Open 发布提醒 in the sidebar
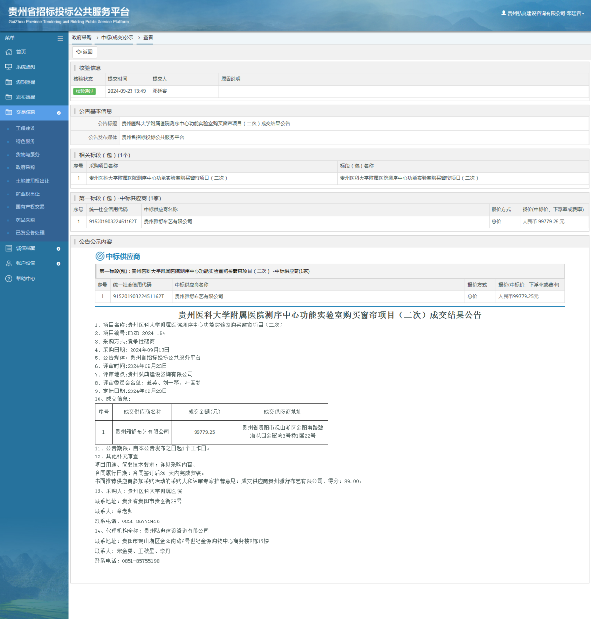Viewport: 591px width, 619px height. click(x=26, y=97)
